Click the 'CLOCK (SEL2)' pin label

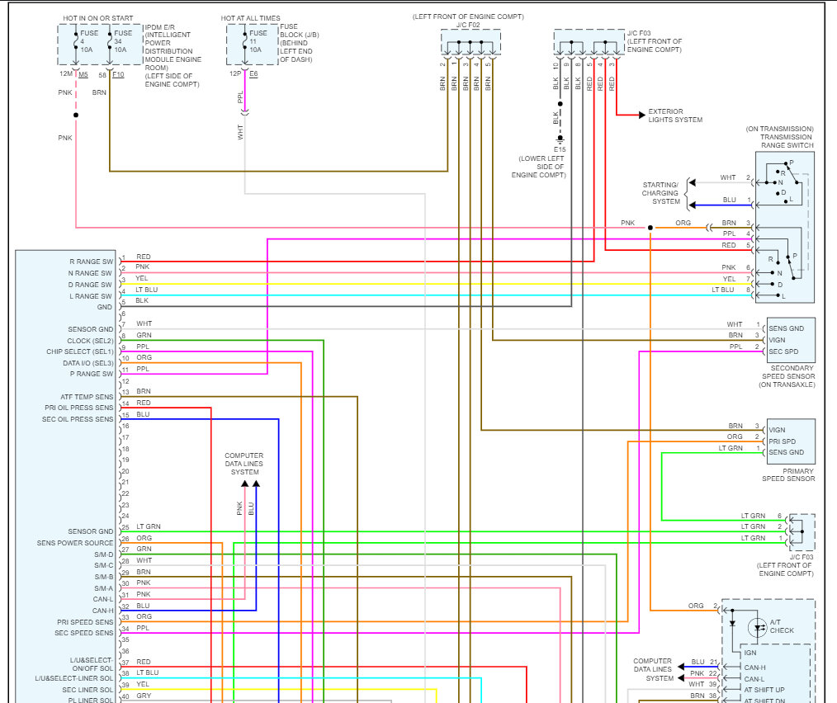pyautogui.click(x=90, y=341)
